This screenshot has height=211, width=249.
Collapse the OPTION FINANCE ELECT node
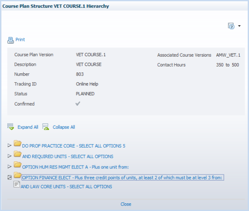pos(9,178)
